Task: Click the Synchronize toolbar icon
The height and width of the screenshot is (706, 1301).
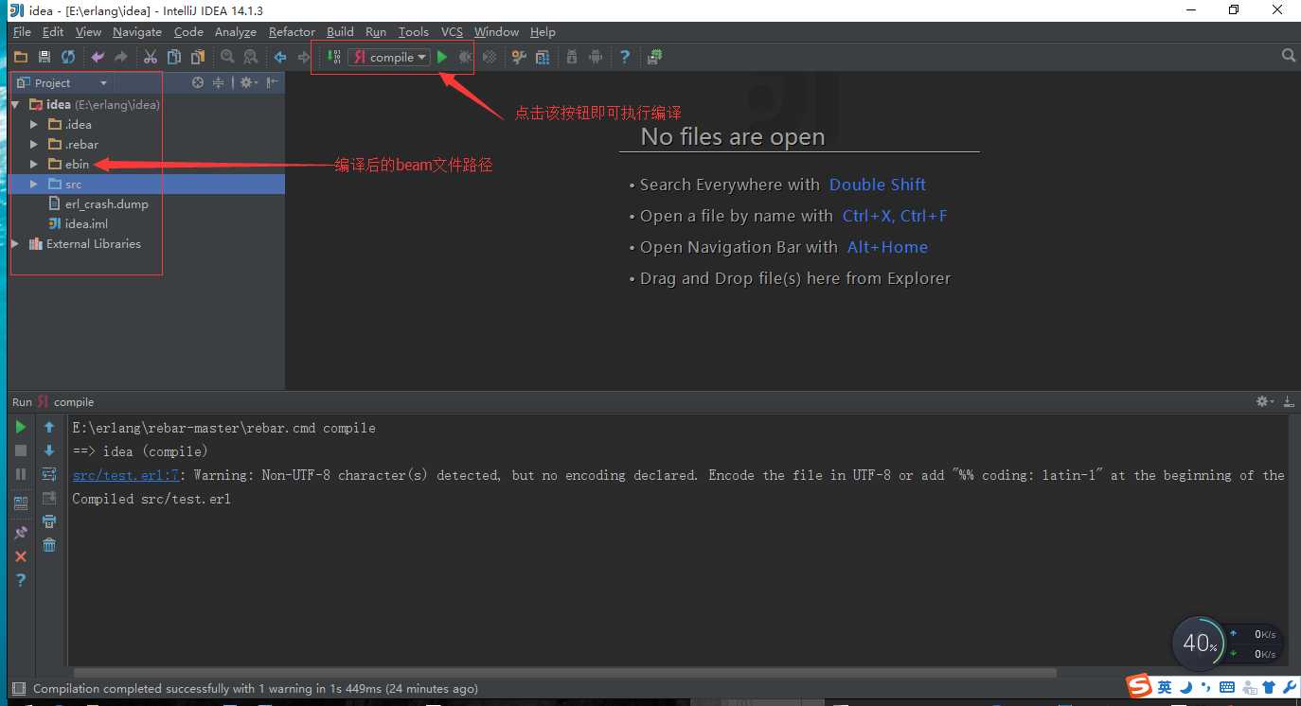Action: [68, 57]
